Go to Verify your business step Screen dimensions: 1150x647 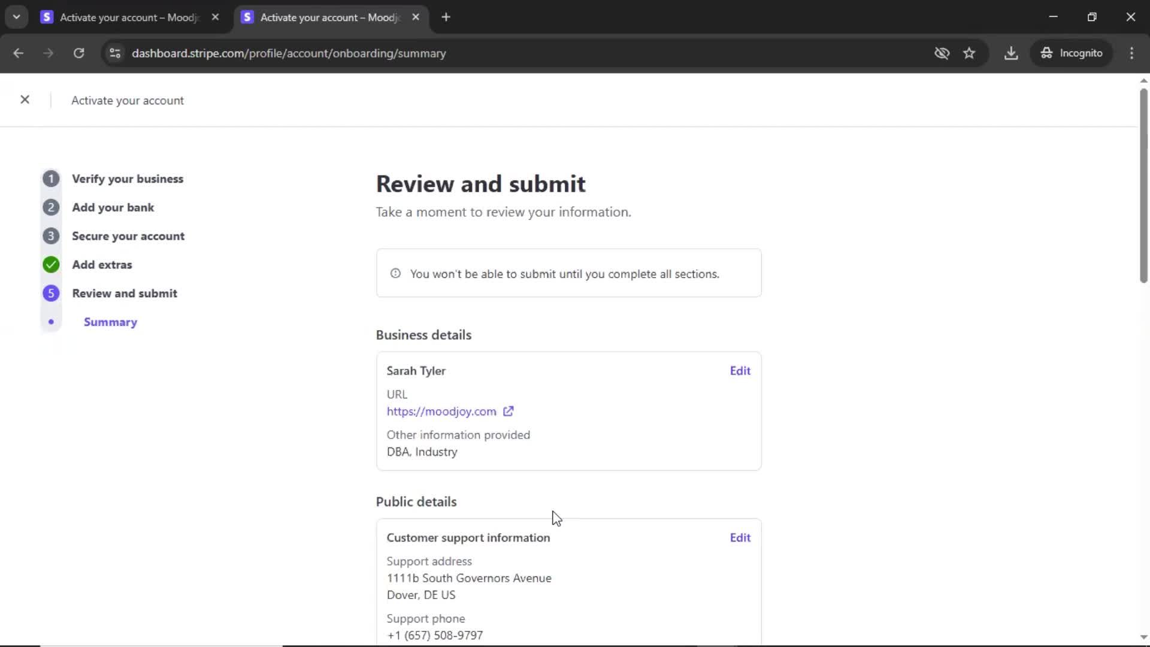coord(128,179)
